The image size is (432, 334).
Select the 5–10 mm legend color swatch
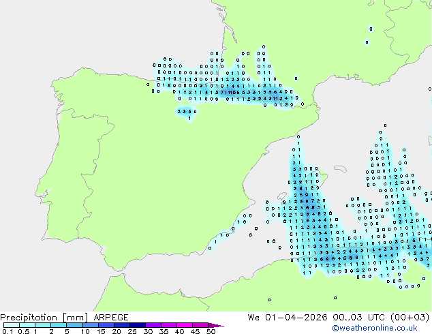tap(74, 325)
